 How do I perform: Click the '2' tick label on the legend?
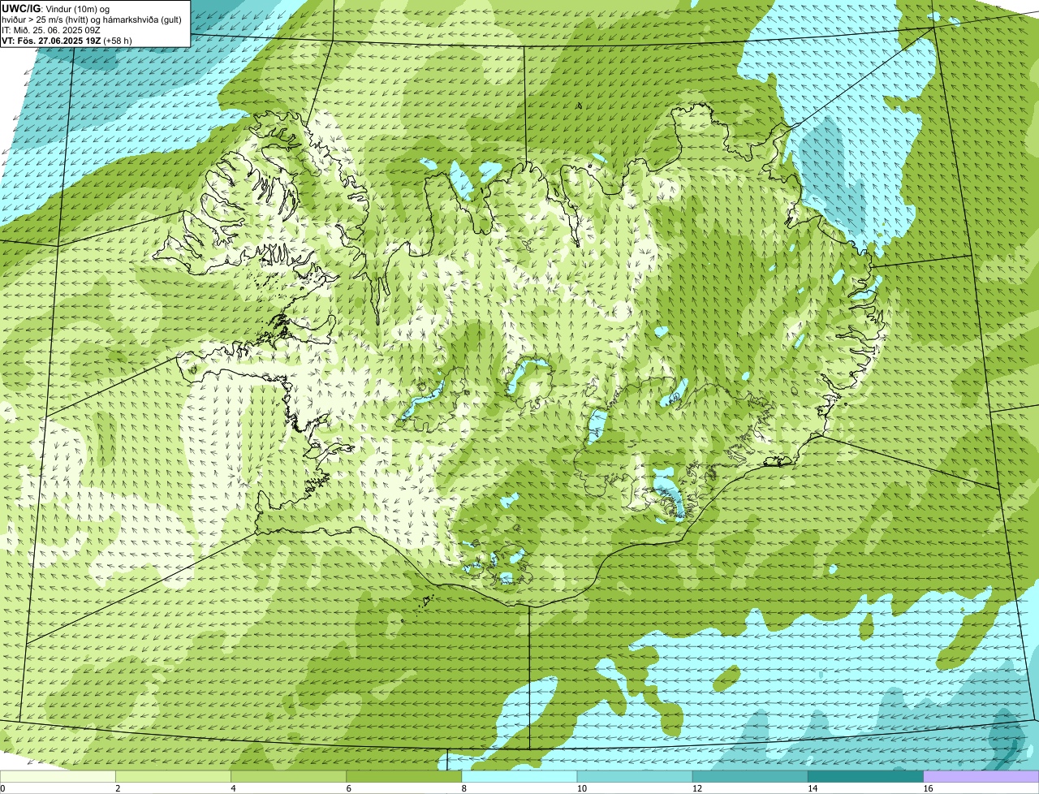point(119,788)
